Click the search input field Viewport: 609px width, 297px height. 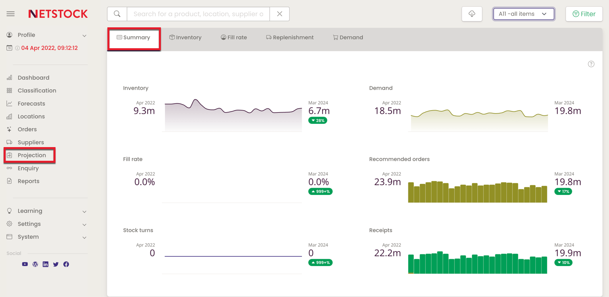(x=198, y=14)
